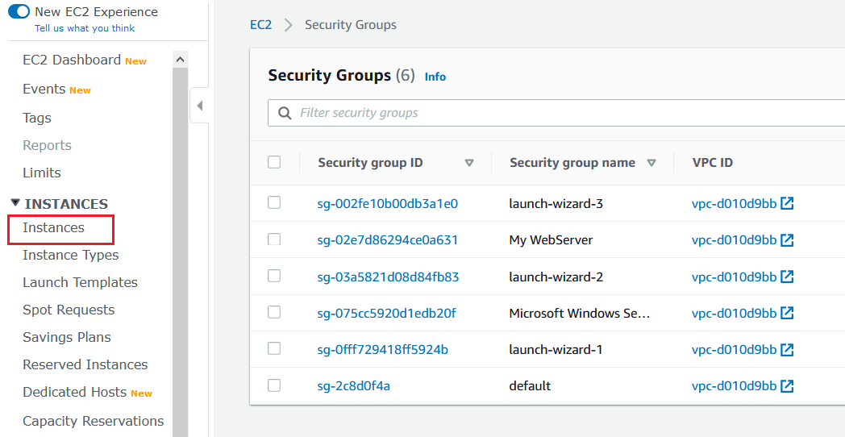Click external link icon in launch-wizard-2 row
The height and width of the screenshot is (437, 845).
point(787,277)
